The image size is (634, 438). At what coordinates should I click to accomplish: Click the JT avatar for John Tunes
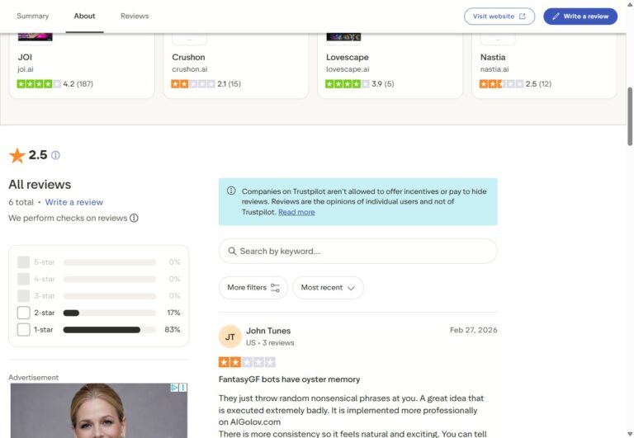pos(230,337)
